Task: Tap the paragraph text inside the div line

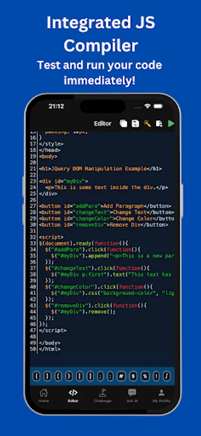Action: [x=107, y=187]
